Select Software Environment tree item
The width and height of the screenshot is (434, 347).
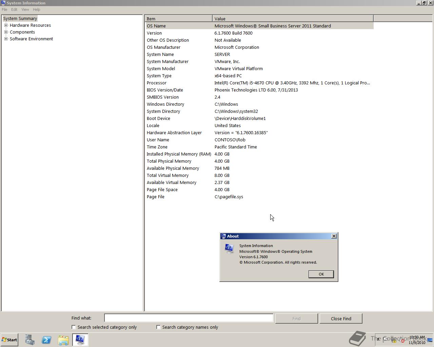pos(31,39)
